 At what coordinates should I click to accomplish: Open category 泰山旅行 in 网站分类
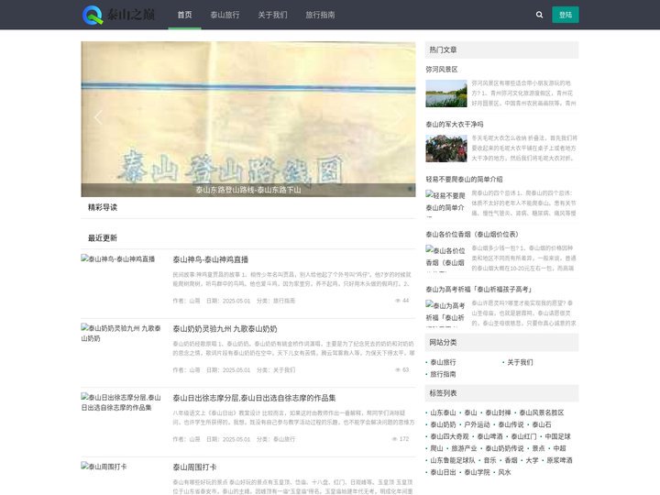pos(443,362)
